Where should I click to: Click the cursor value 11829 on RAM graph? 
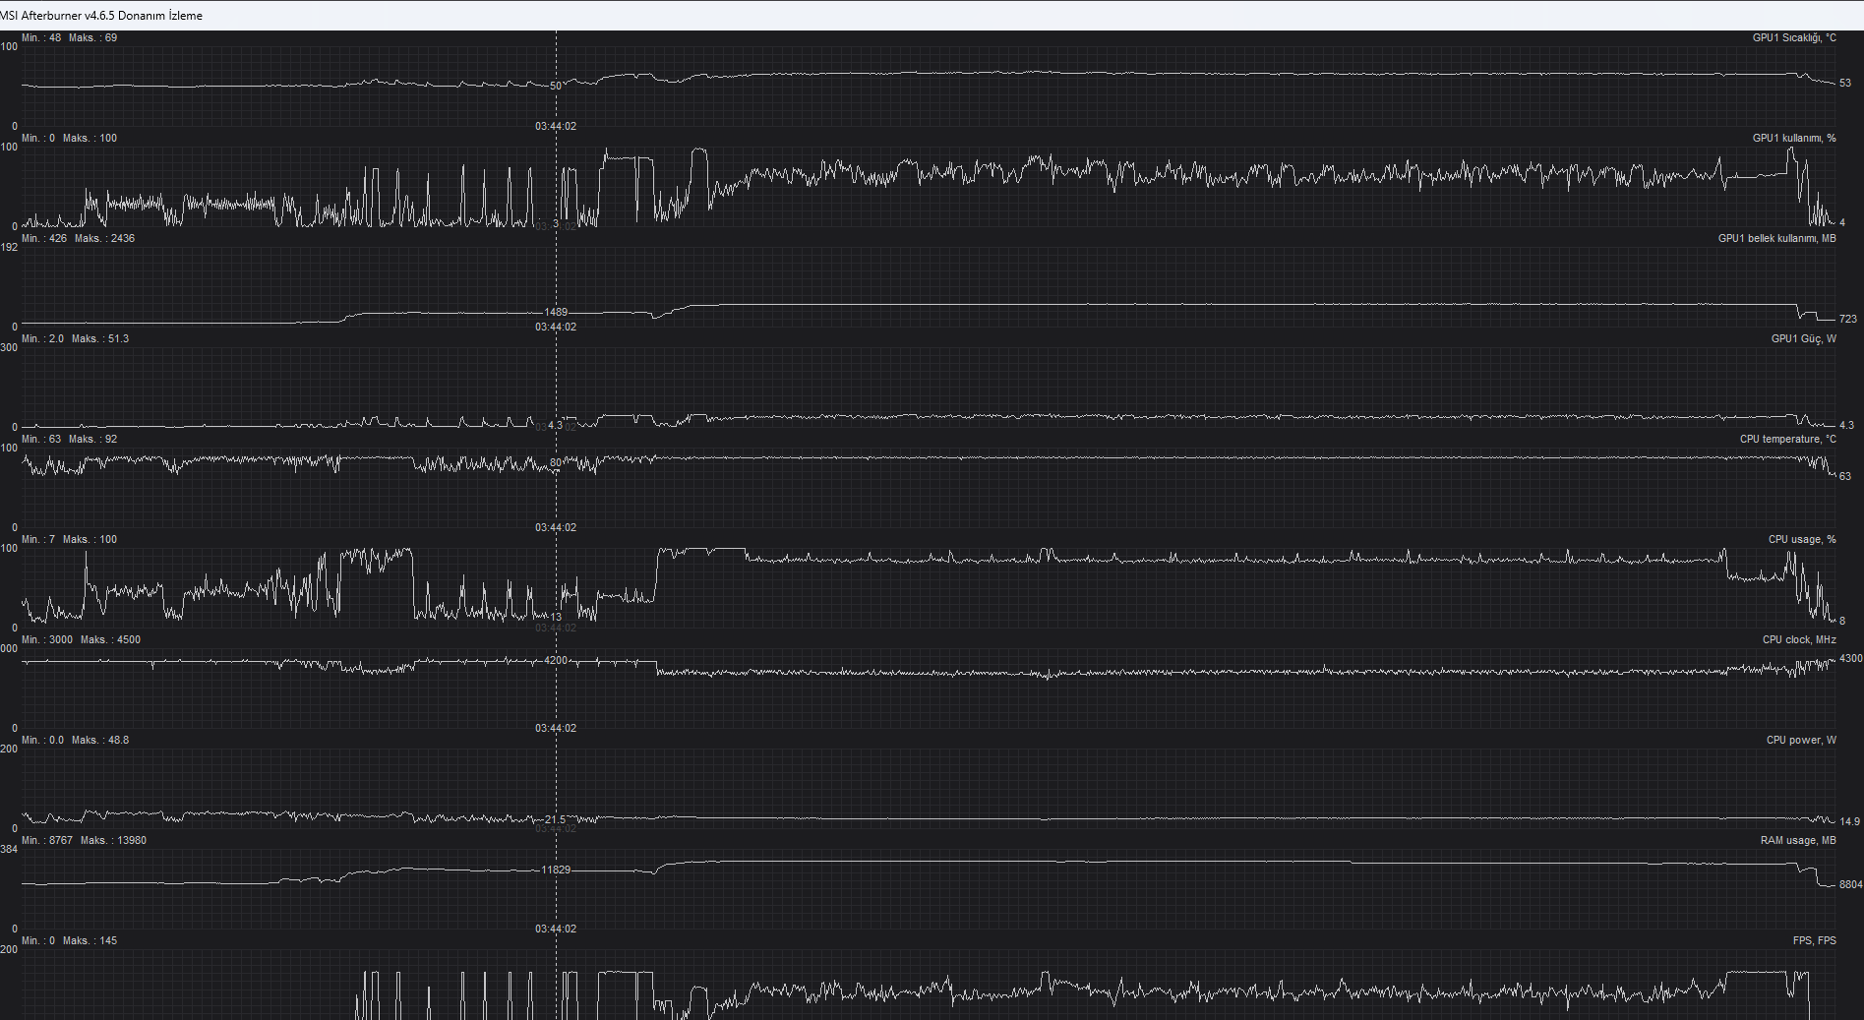coord(556,870)
